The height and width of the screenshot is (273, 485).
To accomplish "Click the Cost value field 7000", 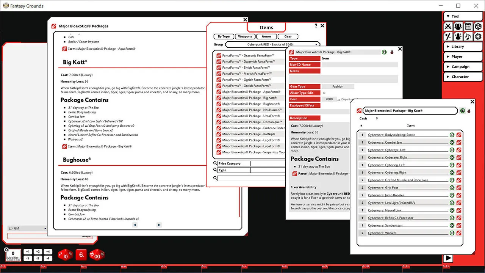I will click(x=329, y=99).
